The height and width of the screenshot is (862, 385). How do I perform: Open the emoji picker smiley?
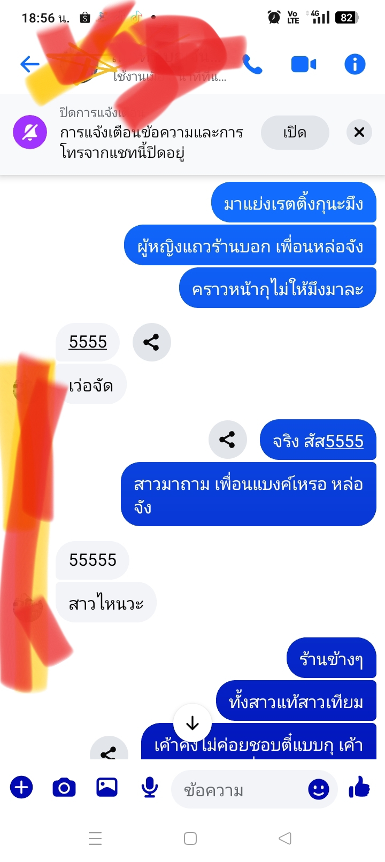click(319, 789)
